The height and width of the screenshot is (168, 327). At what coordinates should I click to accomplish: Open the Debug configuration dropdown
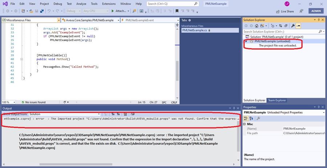(73, 11)
